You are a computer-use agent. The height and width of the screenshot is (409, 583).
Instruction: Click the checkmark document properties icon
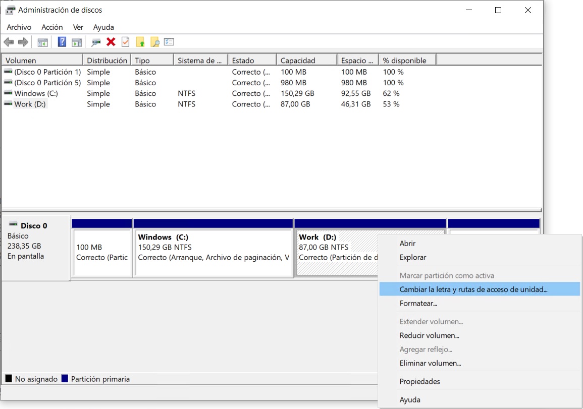(126, 42)
